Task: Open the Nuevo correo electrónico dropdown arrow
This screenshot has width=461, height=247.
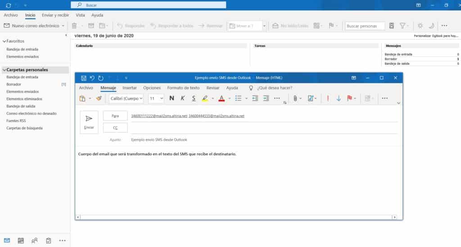Action: tap(63, 26)
